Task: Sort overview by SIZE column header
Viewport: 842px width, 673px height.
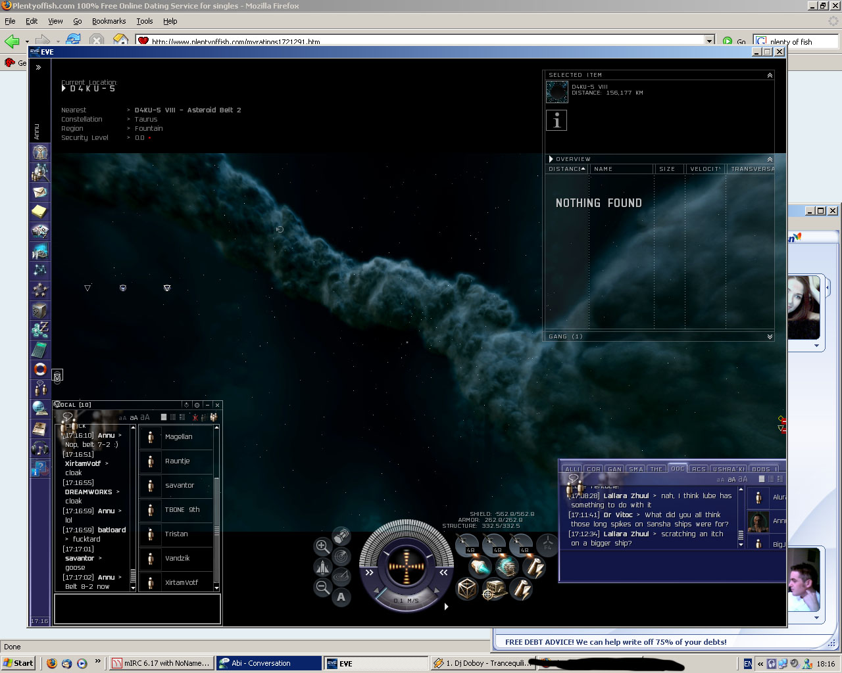Action: (x=670, y=169)
